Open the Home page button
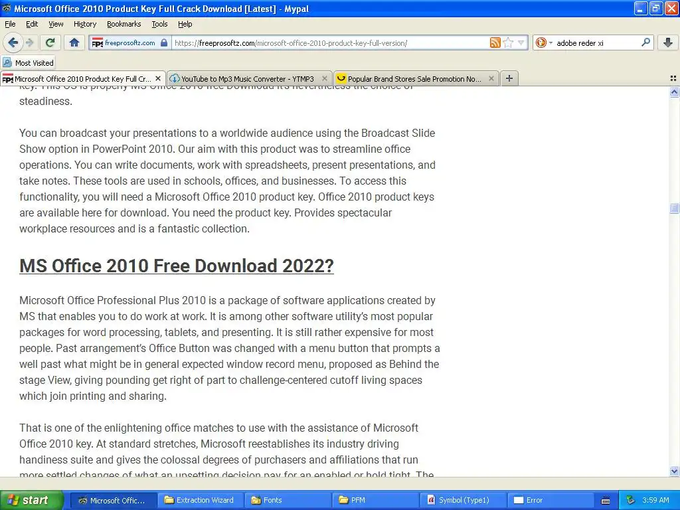Viewport: 680px width, 510px height. pos(74,42)
